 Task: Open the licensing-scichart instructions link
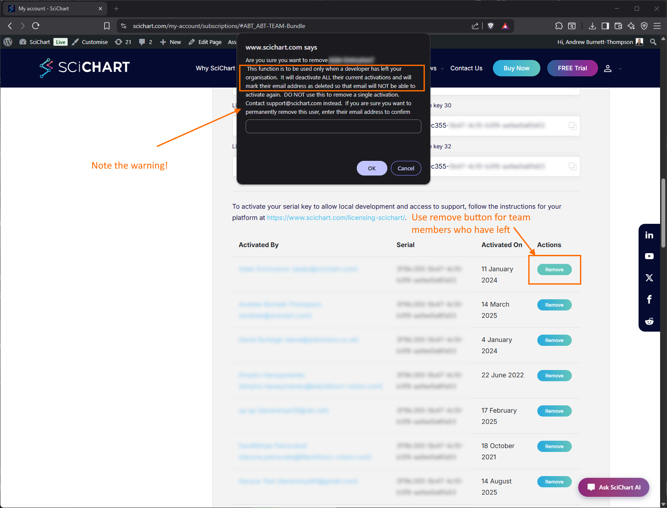coord(336,217)
